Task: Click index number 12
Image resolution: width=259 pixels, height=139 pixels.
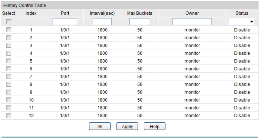Action: pyautogui.click(x=31, y=116)
